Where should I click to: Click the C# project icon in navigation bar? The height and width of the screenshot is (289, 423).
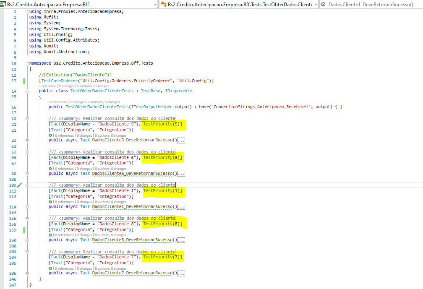[3, 4]
